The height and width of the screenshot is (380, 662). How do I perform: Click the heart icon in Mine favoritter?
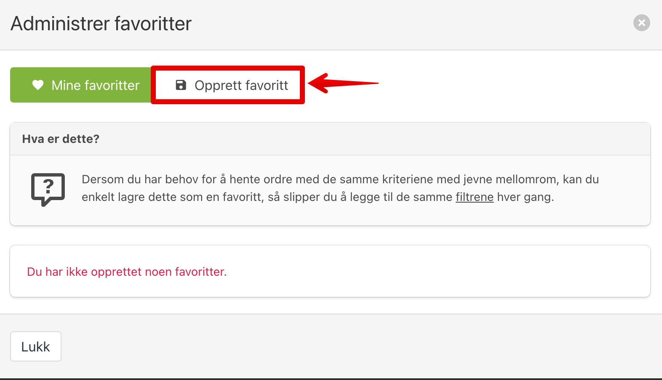38,85
